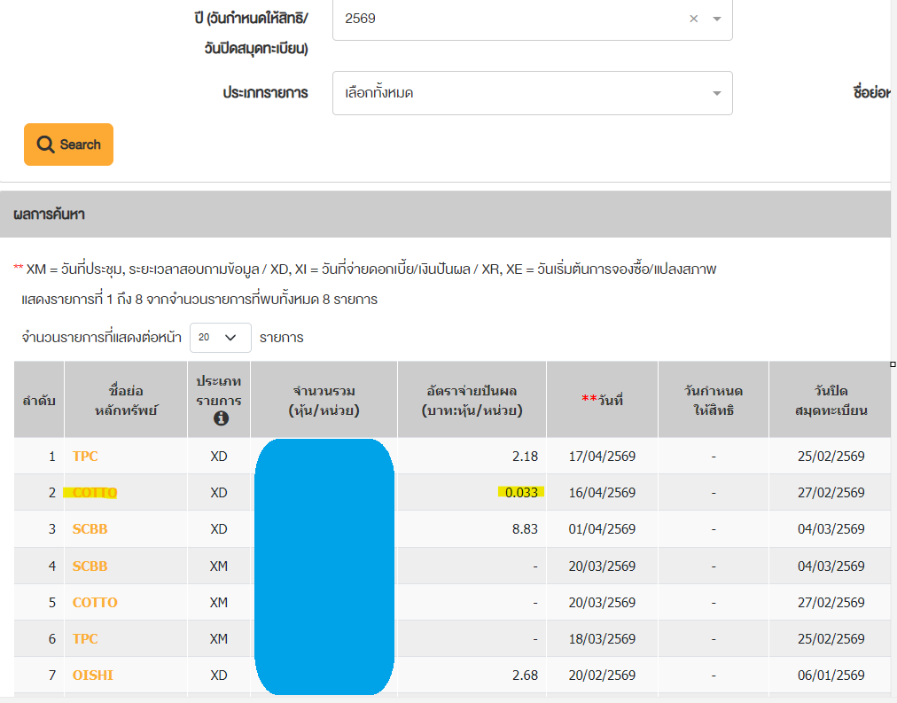This screenshot has width=897, height=703.
Task: Open highlighted COTTO link in row 2
Action: click(x=94, y=493)
